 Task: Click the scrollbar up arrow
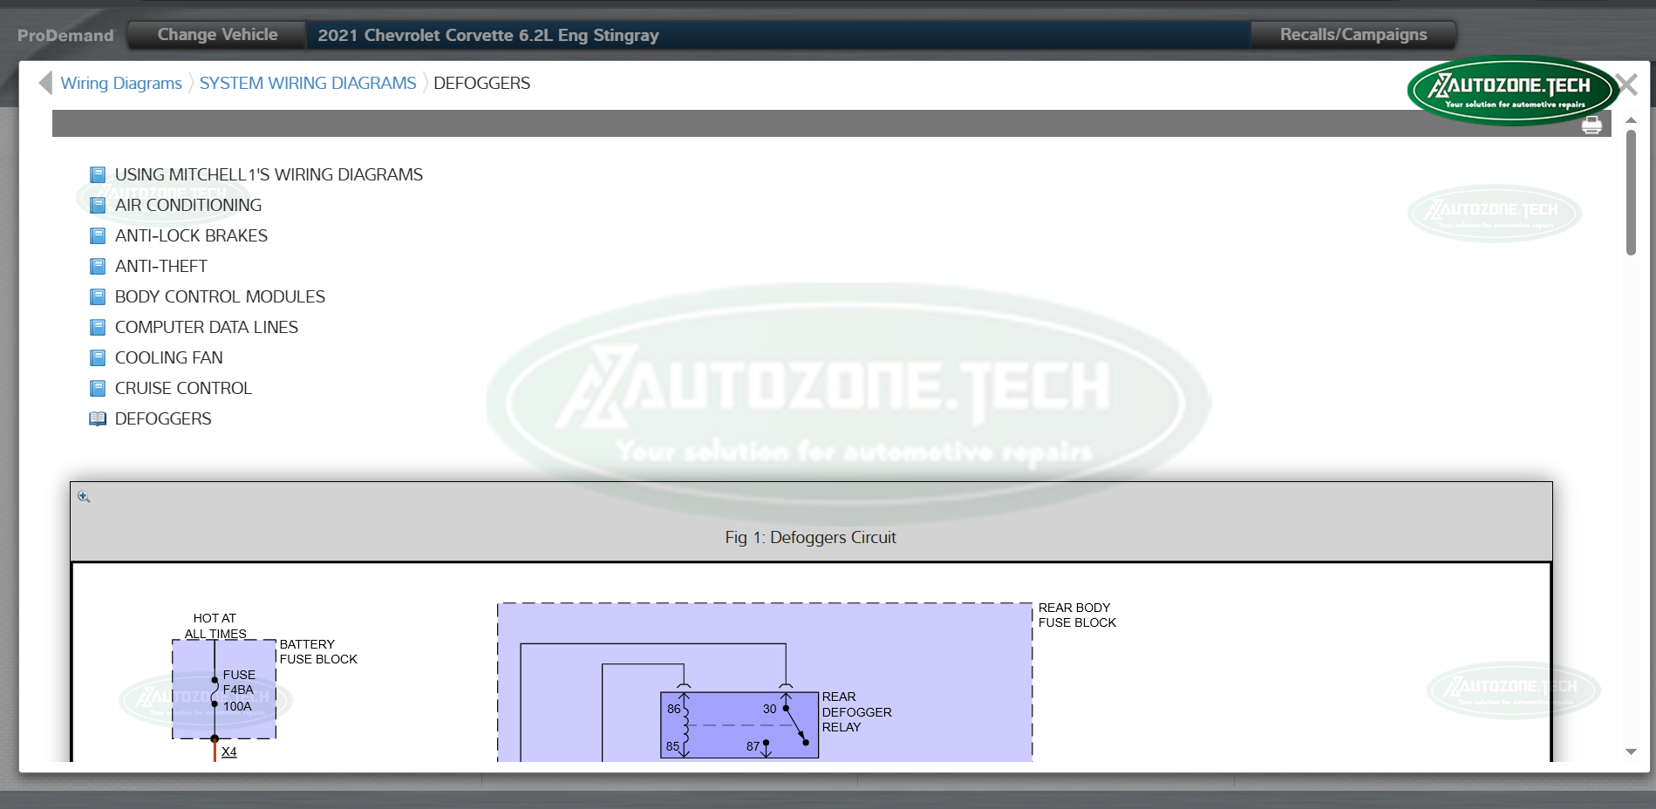pos(1631,120)
